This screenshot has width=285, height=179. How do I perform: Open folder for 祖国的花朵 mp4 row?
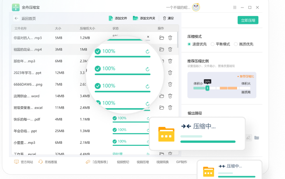162,49
